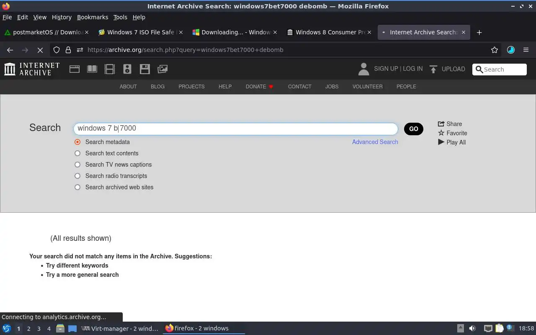Click the top-right Search box
Image resolution: width=536 pixels, height=335 pixels.
[x=500, y=70]
